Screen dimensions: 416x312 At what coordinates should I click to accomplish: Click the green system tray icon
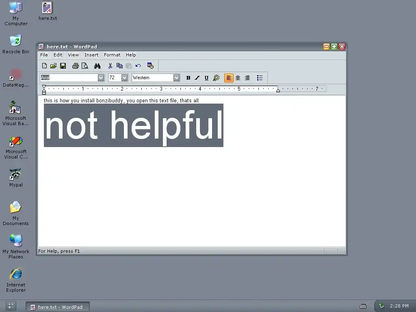point(381,305)
